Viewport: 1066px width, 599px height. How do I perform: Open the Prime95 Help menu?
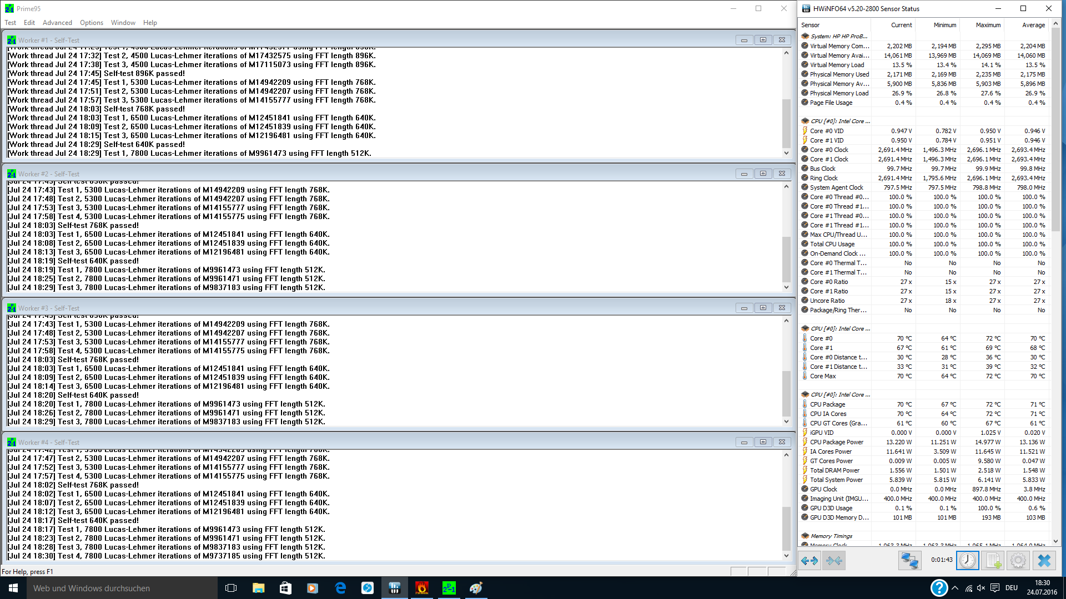pyautogui.click(x=150, y=23)
